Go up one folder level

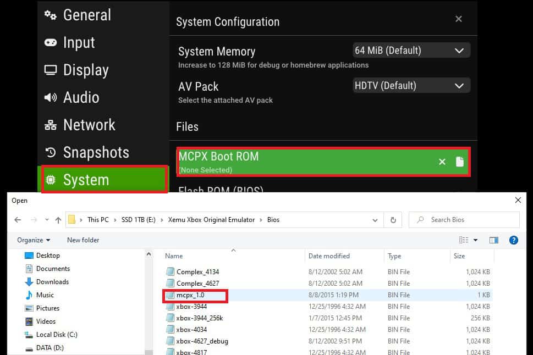pos(58,220)
